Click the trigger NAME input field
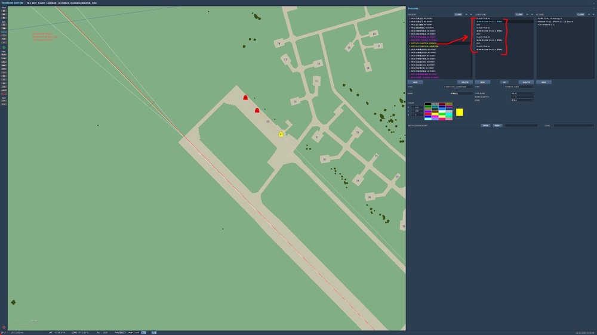The width and height of the screenshot is (597, 335). pos(461,93)
